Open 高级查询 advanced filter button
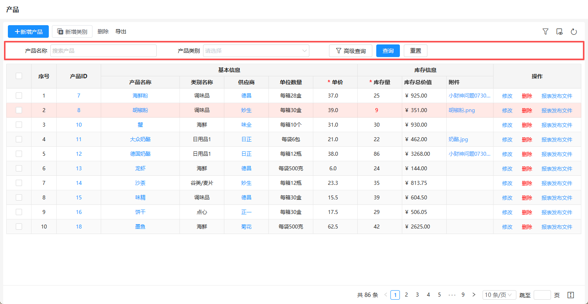Screen dimensions: 588x304 350,51
